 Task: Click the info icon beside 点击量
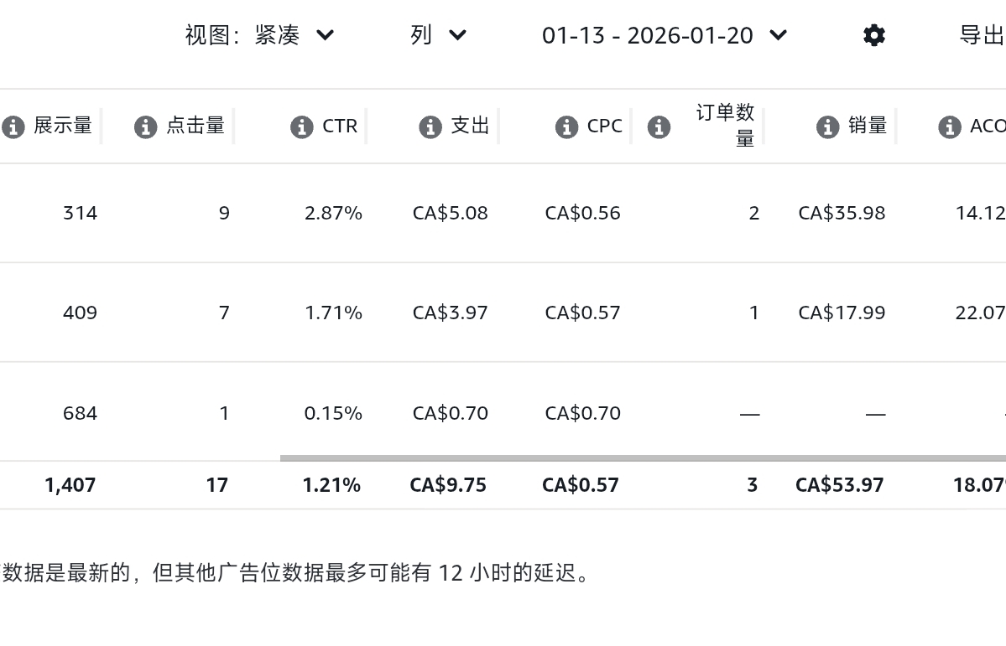point(145,127)
